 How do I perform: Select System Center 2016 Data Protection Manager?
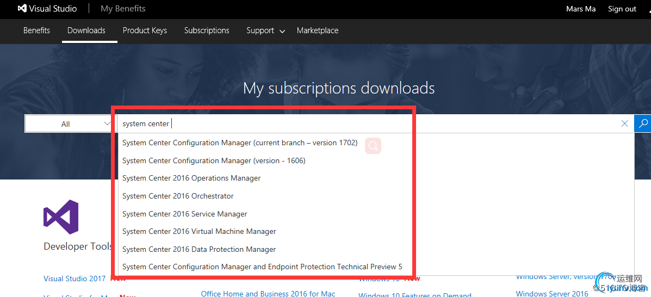[199, 249]
